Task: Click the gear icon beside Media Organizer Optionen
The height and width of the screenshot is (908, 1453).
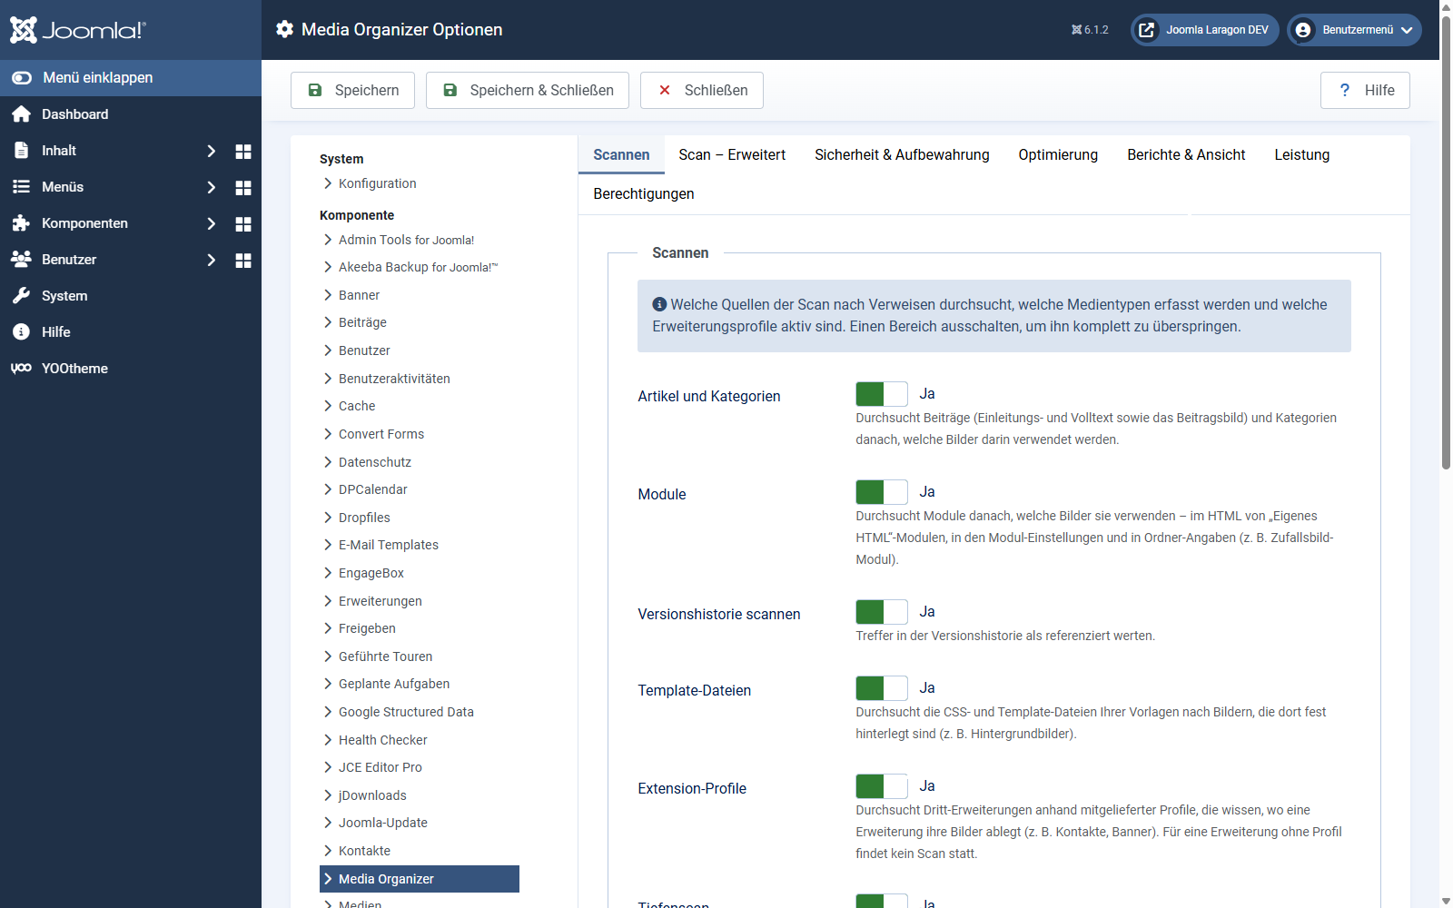Action: 285,30
